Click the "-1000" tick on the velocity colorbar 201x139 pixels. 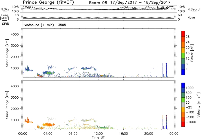191,122
